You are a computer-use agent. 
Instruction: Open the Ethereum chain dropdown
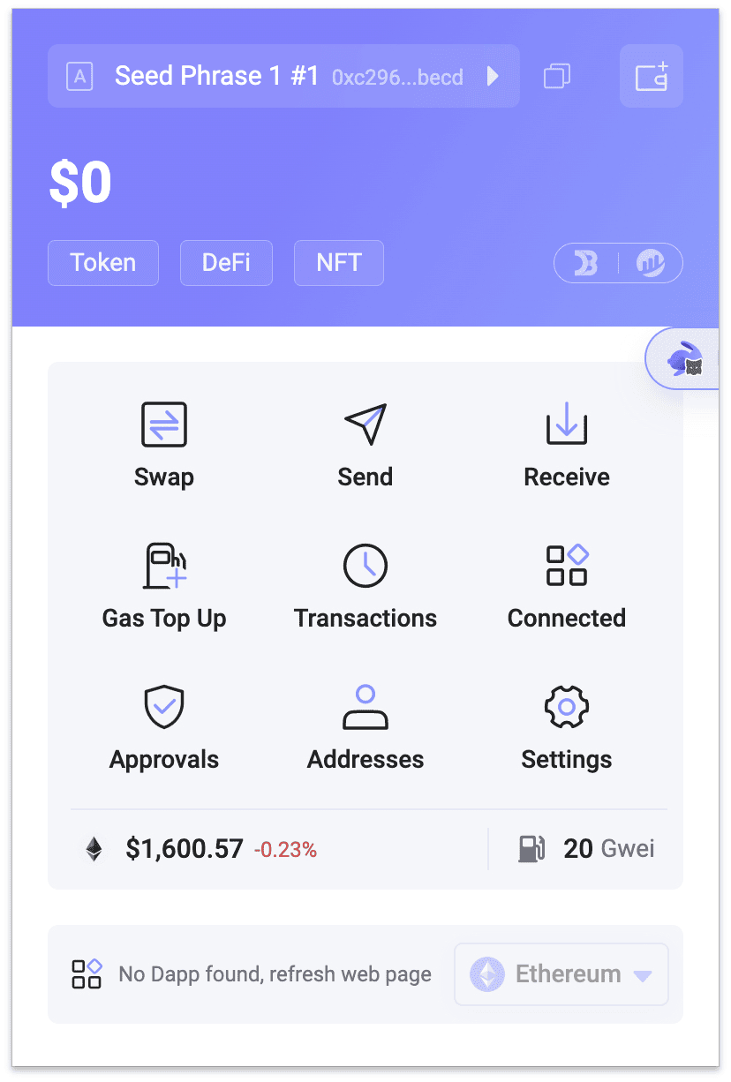point(561,974)
